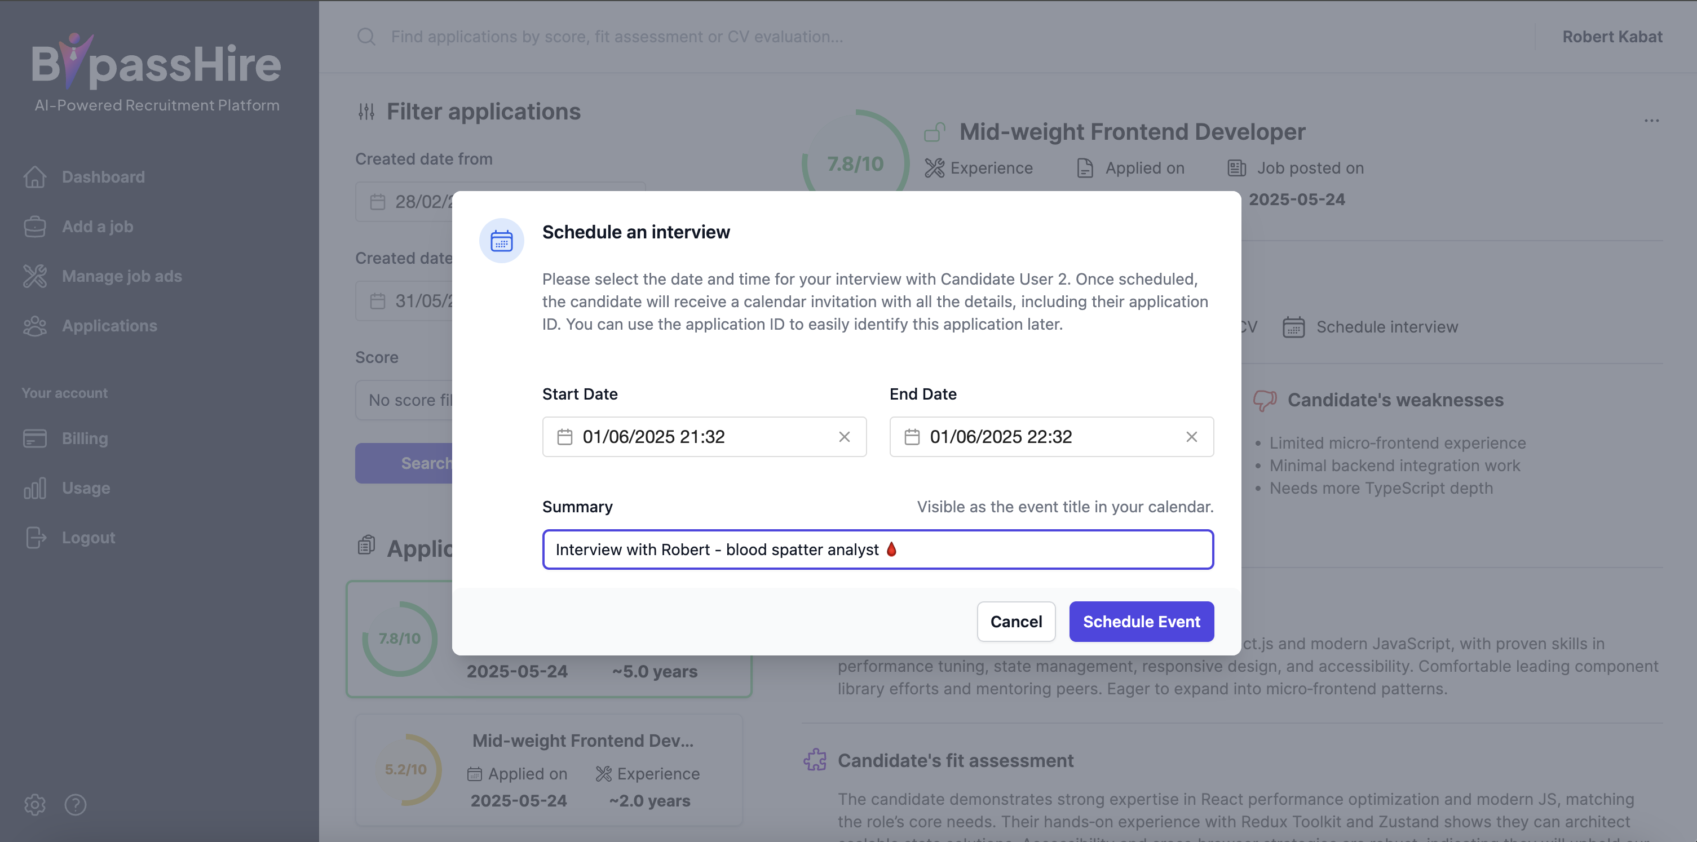Viewport: 1697px width, 842px height.
Task: Click the bar chart Usage icon
Action: tap(35, 488)
